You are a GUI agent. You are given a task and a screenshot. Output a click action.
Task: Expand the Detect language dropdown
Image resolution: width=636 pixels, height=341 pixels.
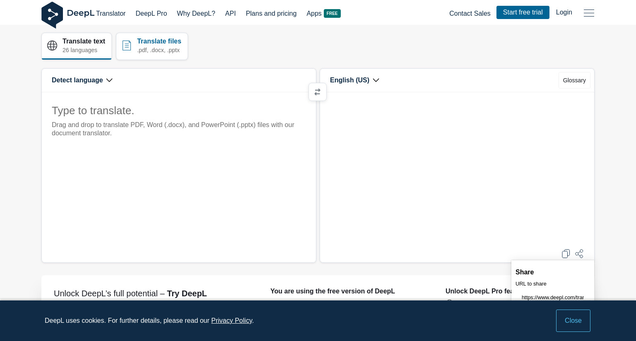click(x=82, y=80)
